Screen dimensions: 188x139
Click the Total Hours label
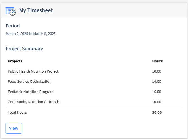(17, 112)
